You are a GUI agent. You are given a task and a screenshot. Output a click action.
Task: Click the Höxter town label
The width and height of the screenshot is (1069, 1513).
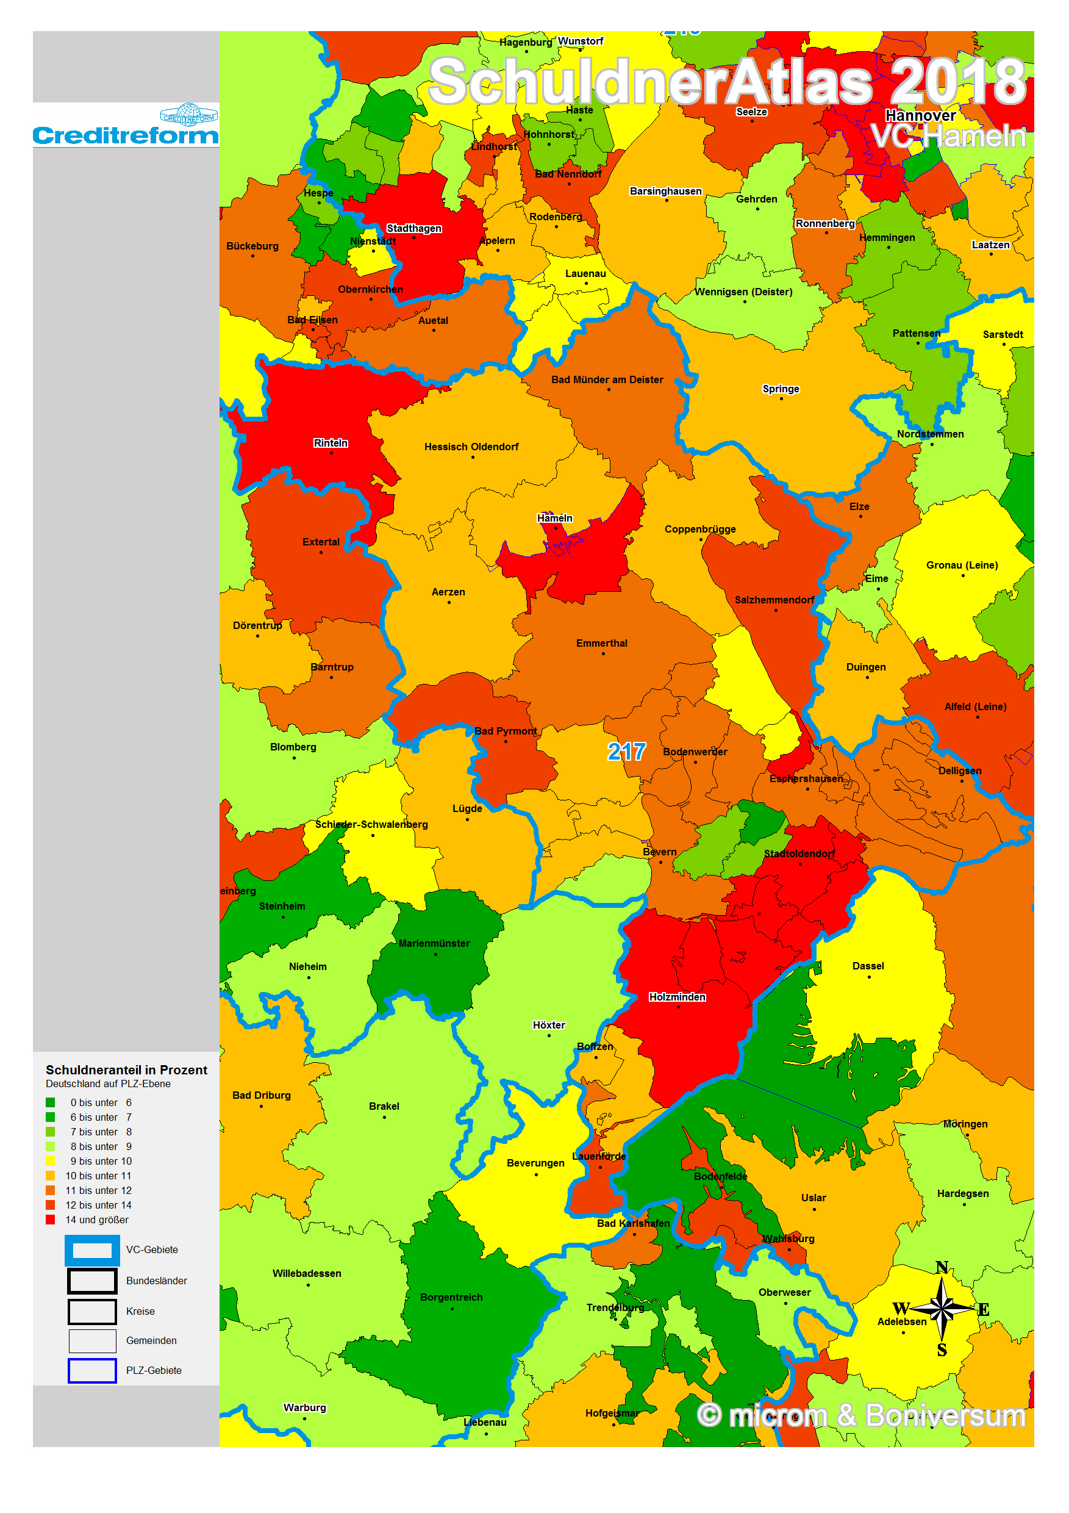[x=549, y=1025]
